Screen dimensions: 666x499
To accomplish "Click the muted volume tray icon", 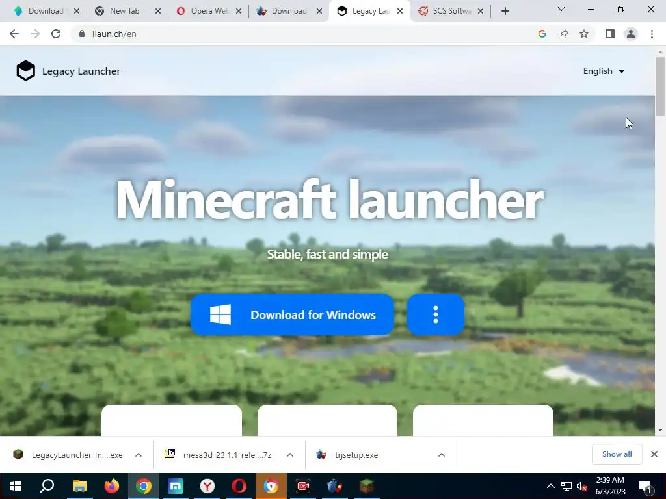I will click(x=582, y=486).
